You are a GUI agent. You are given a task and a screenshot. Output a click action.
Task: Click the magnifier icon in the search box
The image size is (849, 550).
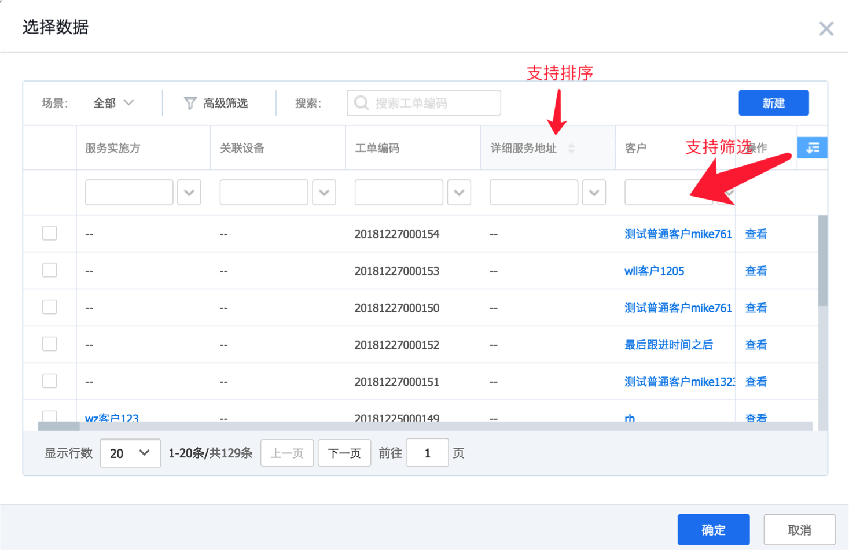362,103
